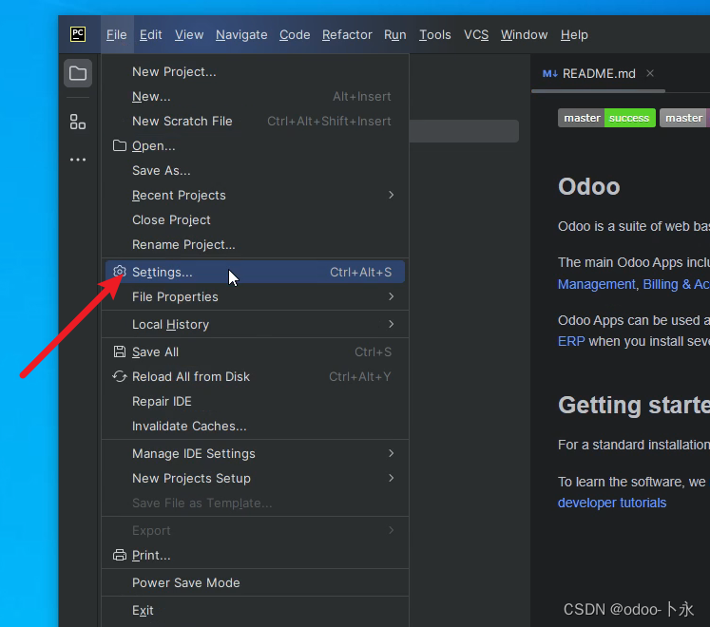Choose Repair IDE
This screenshot has height=627, width=710.
point(255,401)
